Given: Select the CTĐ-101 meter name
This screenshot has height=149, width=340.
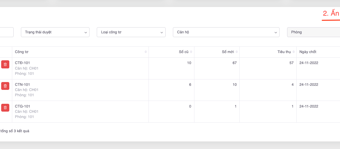Looking at the screenshot, I should [22, 63].
